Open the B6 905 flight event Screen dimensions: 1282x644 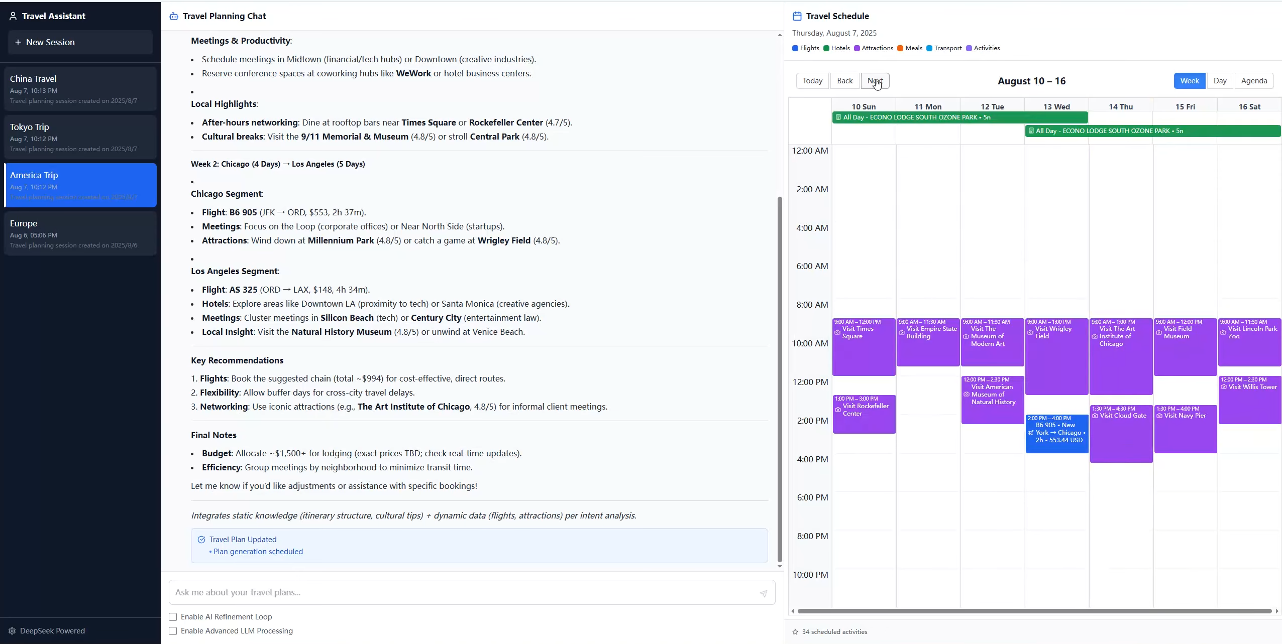click(x=1057, y=433)
